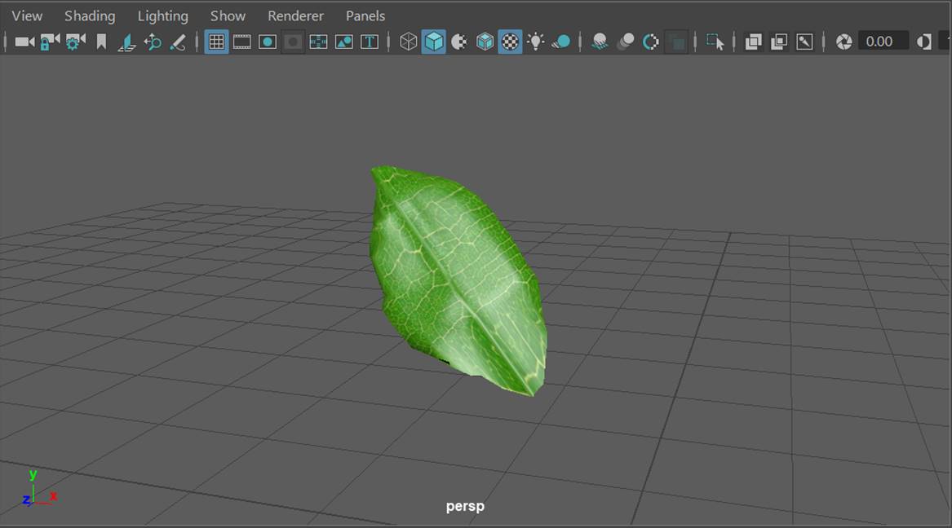
Task: Click the Use All Lights bulb icon
Action: click(535, 42)
